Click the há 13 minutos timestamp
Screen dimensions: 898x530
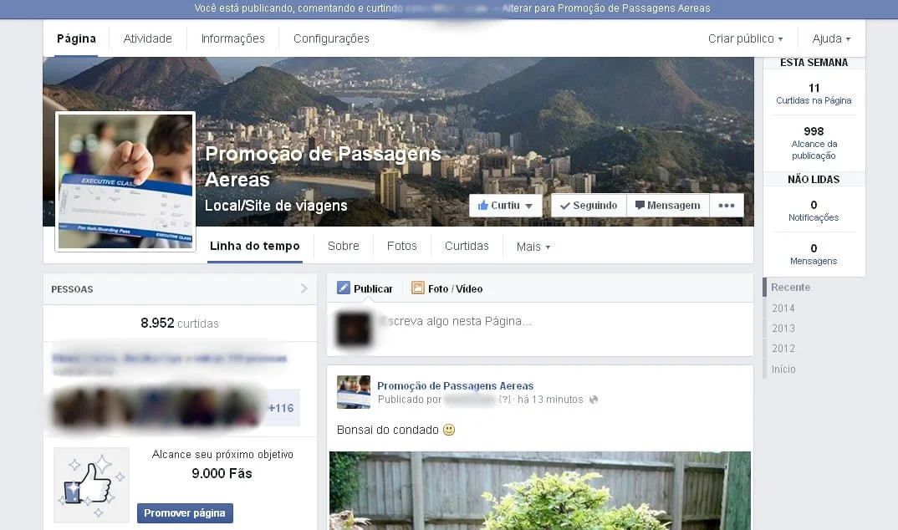[x=550, y=400]
